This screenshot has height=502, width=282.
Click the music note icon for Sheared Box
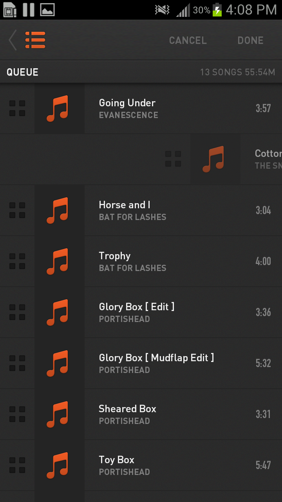tap(58, 414)
